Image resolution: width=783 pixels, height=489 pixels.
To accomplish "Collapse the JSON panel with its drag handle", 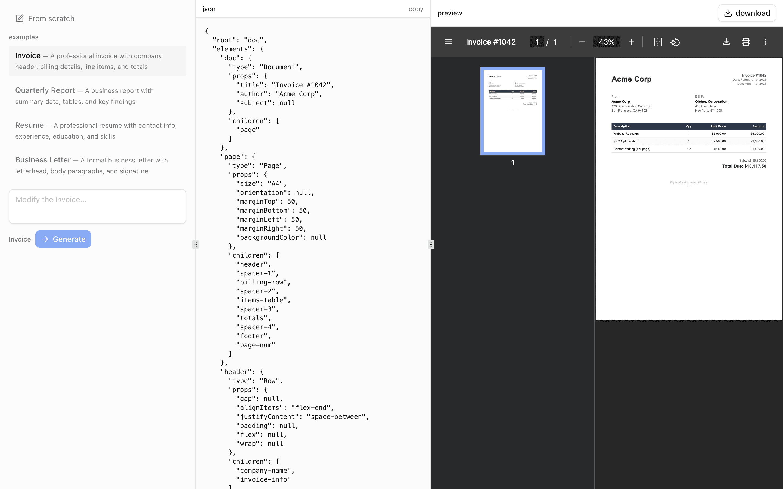I will (196, 244).
